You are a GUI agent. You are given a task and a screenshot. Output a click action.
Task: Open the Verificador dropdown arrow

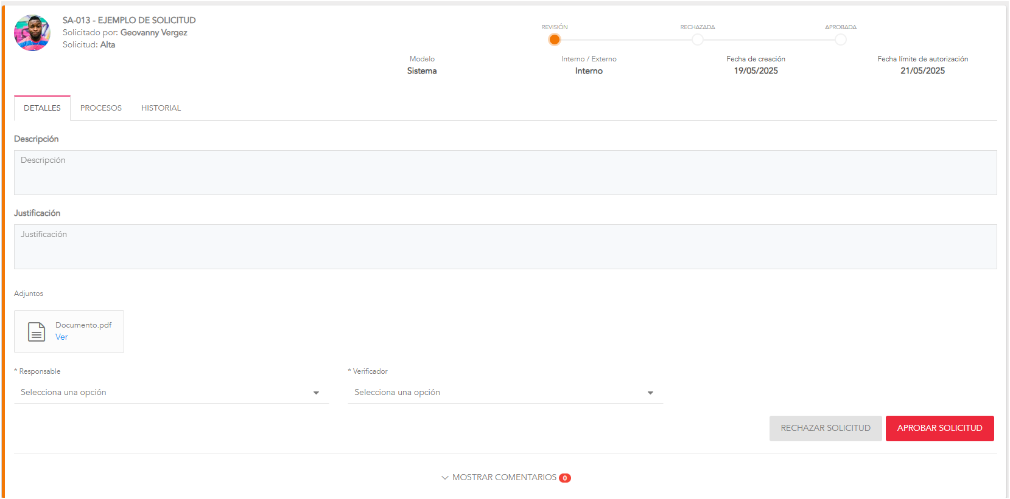[x=650, y=393]
